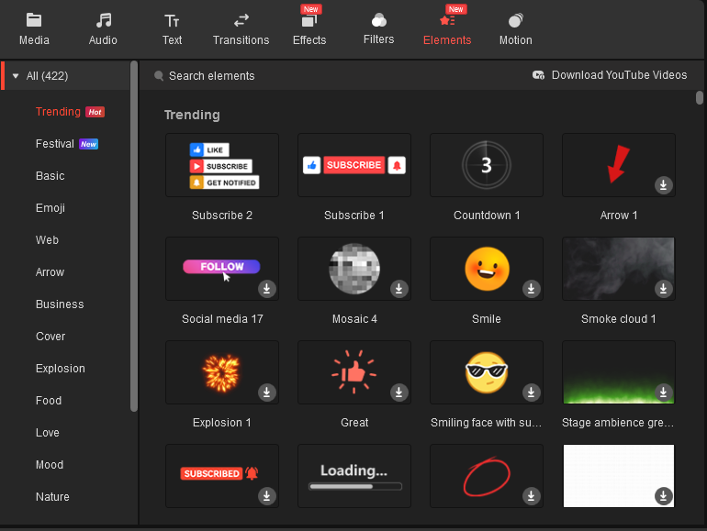Screen dimensions: 707x531
Task: Select the red circle scribble thumbnail
Action: (x=487, y=476)
